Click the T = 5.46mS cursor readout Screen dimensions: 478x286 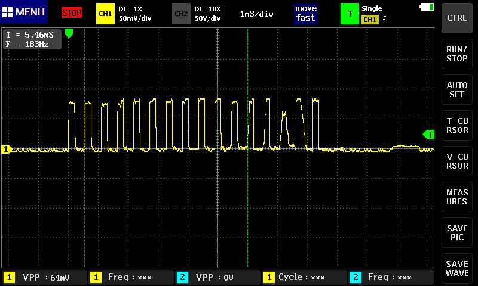click(30, 35)
